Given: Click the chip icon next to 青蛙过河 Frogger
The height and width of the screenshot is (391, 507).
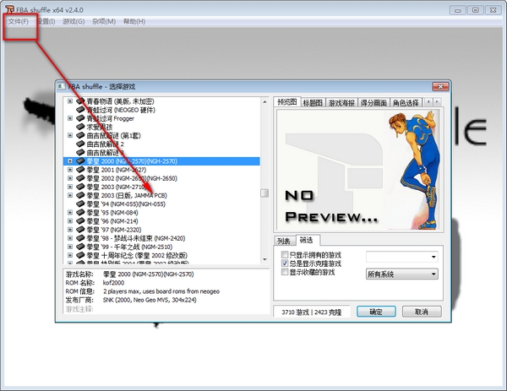Looking at the screenshot, I should tap(80, 118).
